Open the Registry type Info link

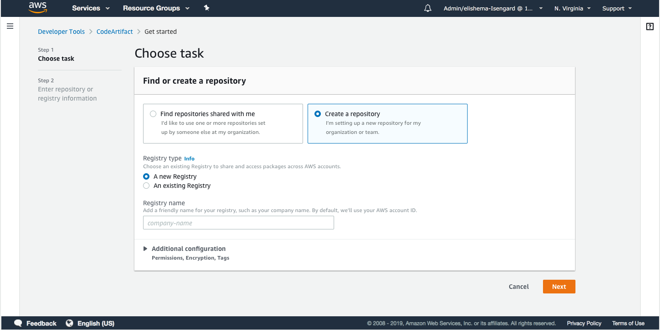pos(189,159)
